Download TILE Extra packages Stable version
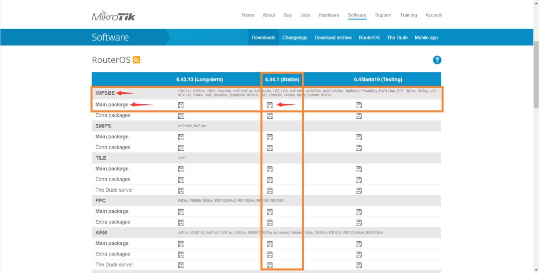This screenshot has width=539, height=273. [270, 180]
